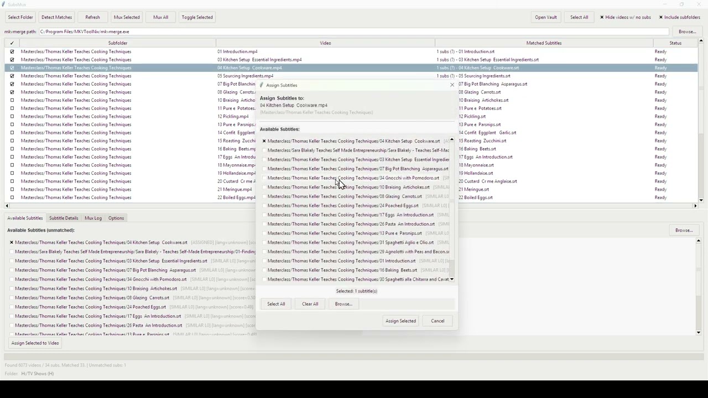The width and height of the screenshot is (708, 398).
Task: Click Browse button in the lower right panel
Action: (684, 230)
